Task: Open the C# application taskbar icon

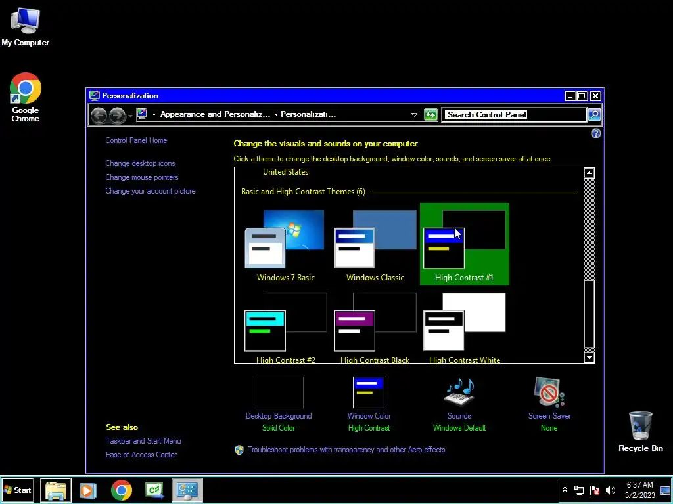Action: [154, 490]
